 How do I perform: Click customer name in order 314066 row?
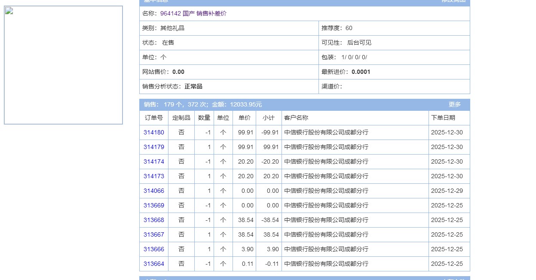point(326,191)
